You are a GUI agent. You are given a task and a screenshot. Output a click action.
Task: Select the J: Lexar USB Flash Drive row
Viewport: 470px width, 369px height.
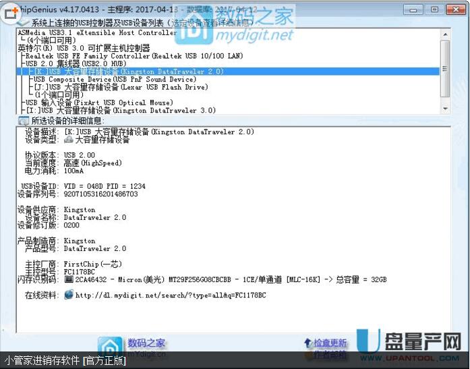[x=121, y=87]
